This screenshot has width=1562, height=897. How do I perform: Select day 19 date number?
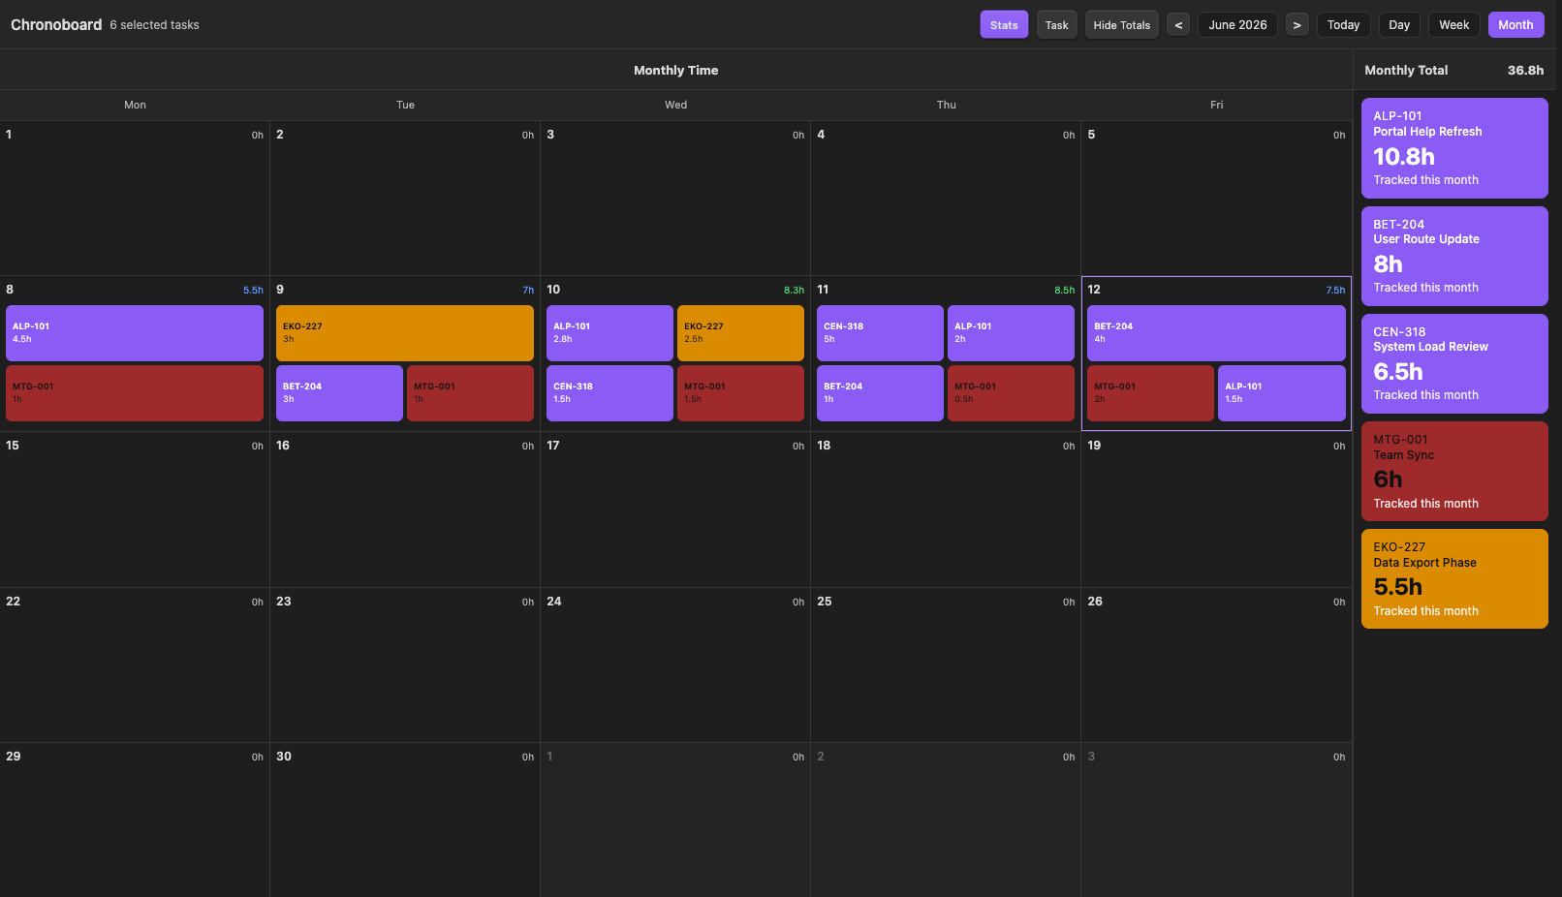(1094, 446)
